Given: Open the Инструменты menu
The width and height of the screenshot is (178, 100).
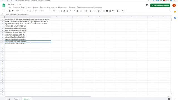Looking at the screenshot, I should coord(52,7).
